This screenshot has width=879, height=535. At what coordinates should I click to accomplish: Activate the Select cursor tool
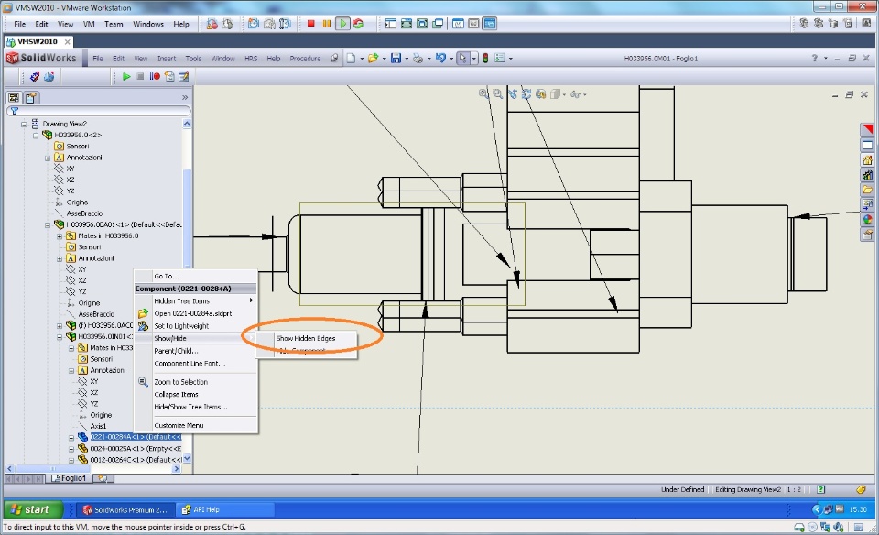(x=462, y=58)
